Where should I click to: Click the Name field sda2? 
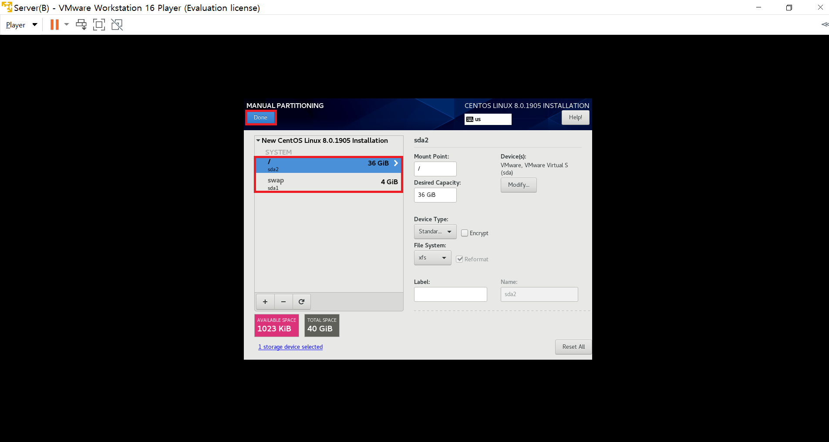[539, 294]
